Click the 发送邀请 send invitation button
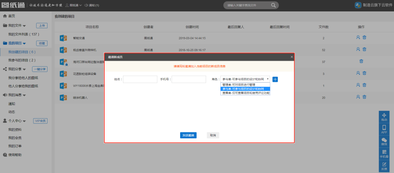 click(188, 135)
